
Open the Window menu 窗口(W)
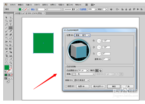point(70,5)
